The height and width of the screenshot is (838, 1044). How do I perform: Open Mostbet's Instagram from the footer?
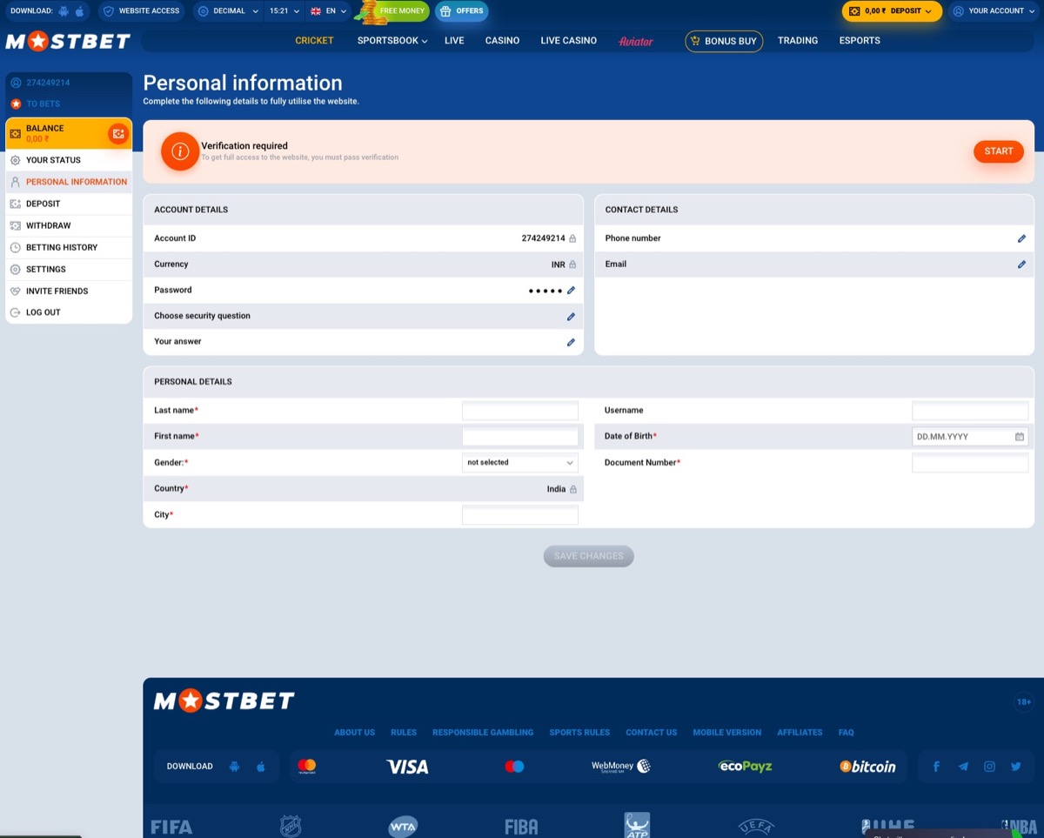pyautogui.click(x=989, y=766)
